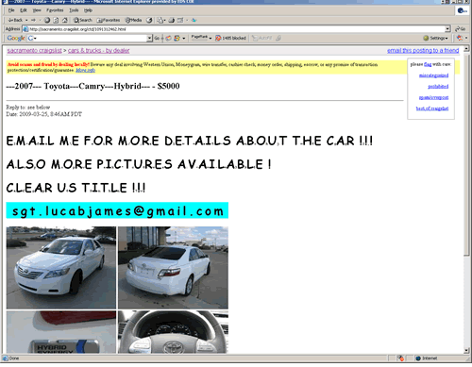Open the View menu
The width and height of the screenshot is (472, 367).
click(37, 10)
